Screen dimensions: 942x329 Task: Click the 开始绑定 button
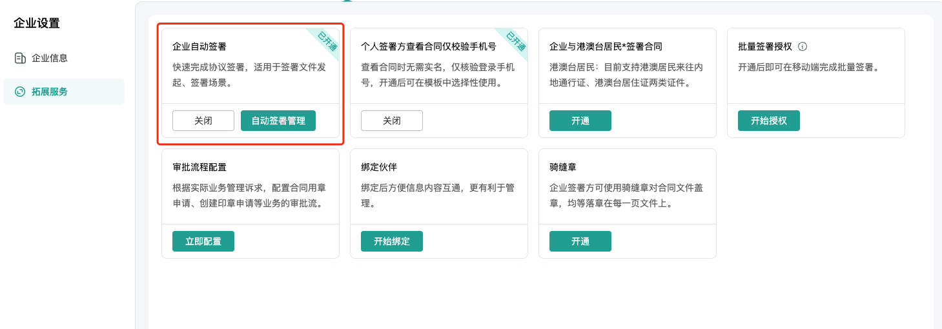[x=392, y=241]
